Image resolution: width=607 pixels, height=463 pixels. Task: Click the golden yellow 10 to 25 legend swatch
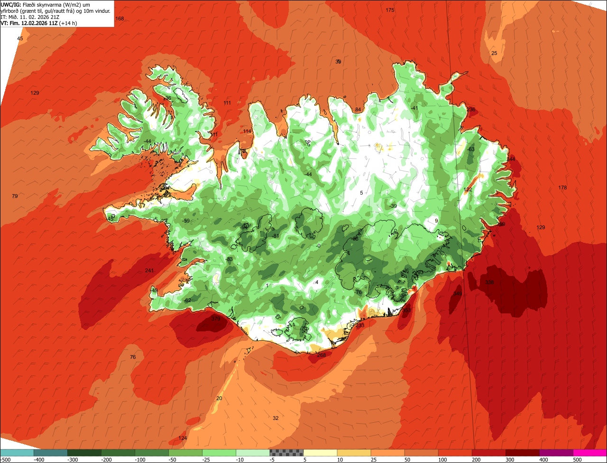click(353, 452)
